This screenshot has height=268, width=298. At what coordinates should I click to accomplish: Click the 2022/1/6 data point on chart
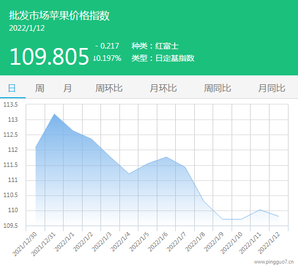click(x=166, y=157)
